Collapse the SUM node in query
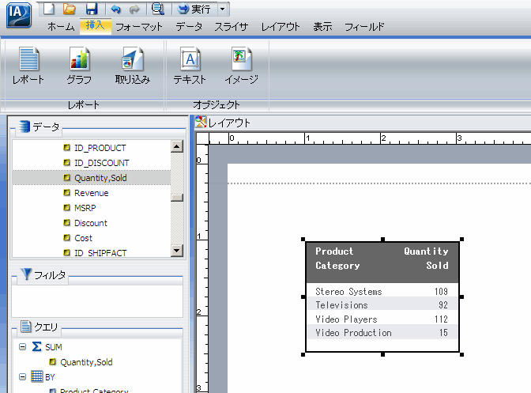This screenshot has height=393, width=531. (x=22, y=346)
